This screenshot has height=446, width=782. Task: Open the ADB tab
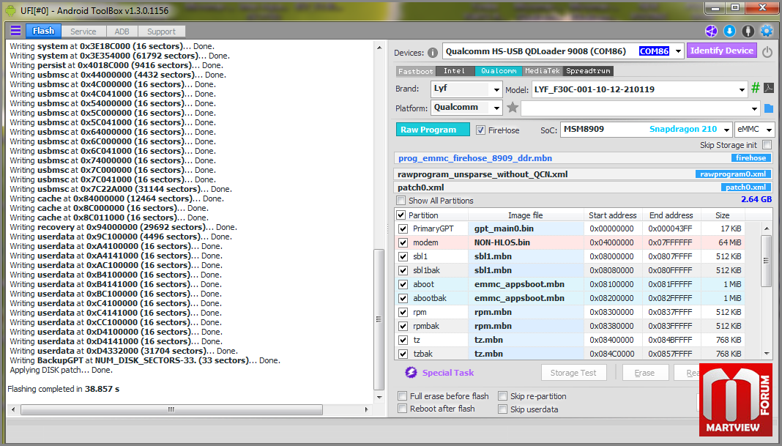[122, 31]
